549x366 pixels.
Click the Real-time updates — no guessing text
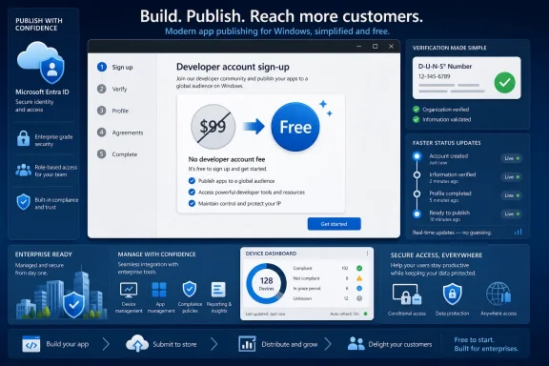[x=452, y=233]
